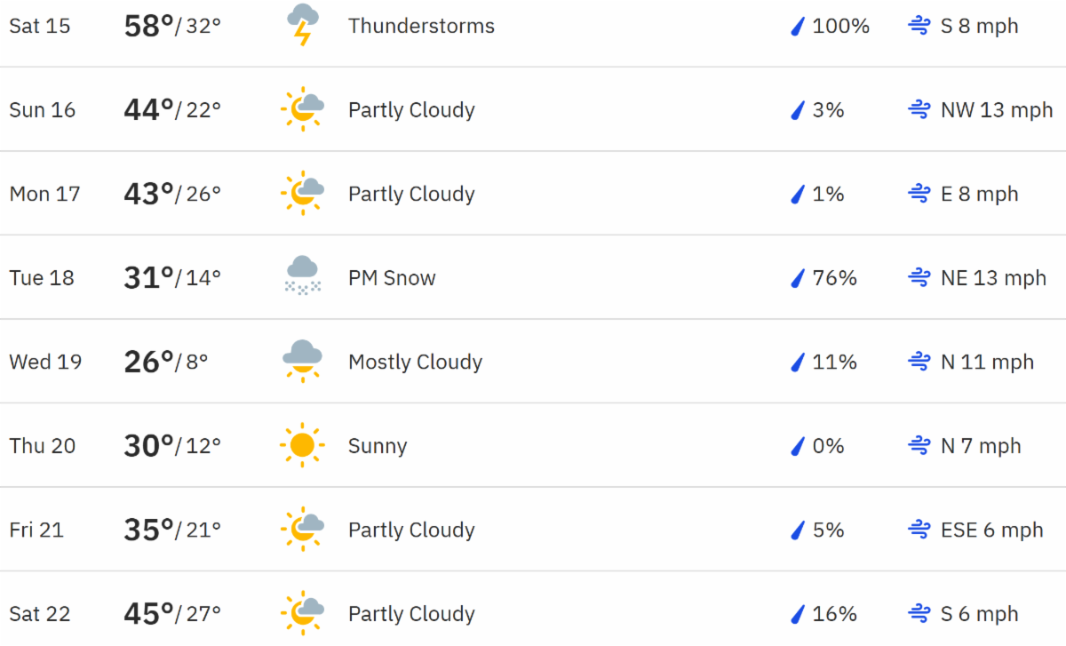Viewport: 1066px width, 646px height.
Task: Click the sunny icon for Thu 20
Action: (302, 445)
